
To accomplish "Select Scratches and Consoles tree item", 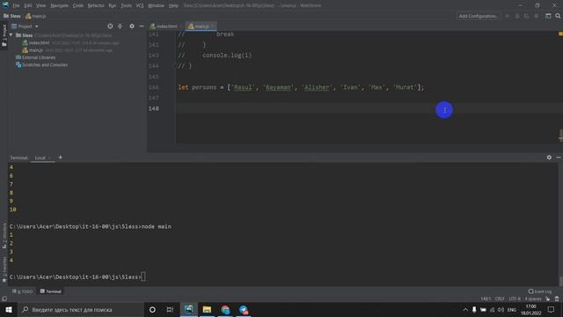I will pyautogui.click(x=41, y=65).
